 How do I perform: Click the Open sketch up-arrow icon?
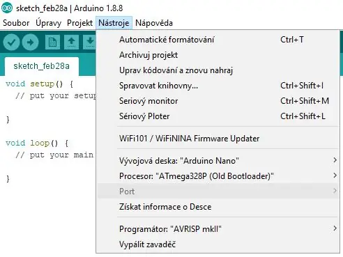[71, 42]
